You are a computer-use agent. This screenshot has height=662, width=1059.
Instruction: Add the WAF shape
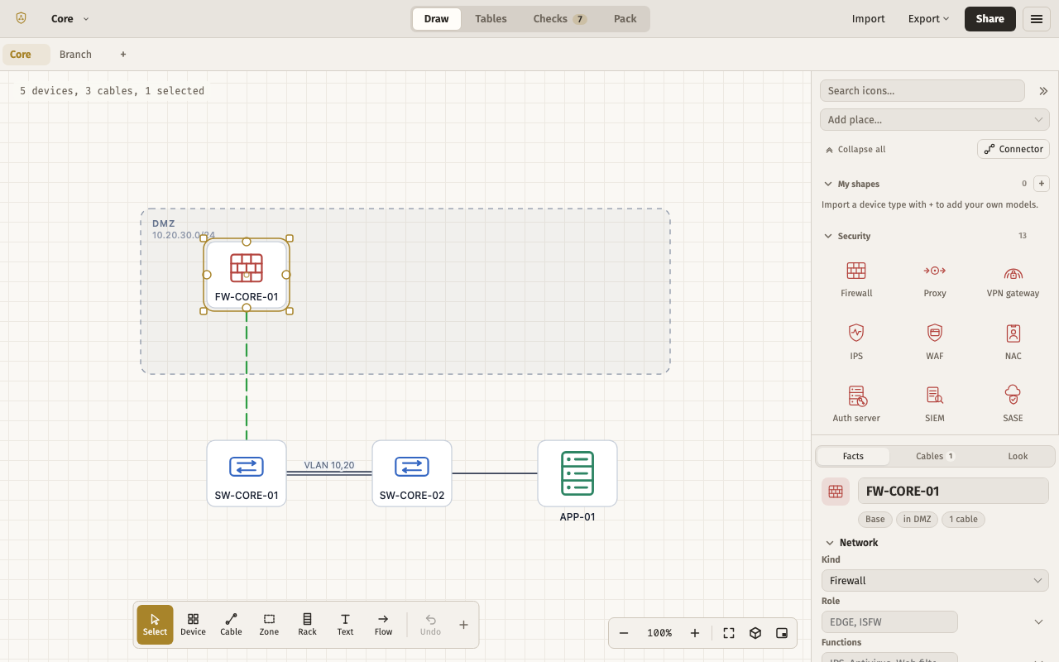(x=935, y=342)
